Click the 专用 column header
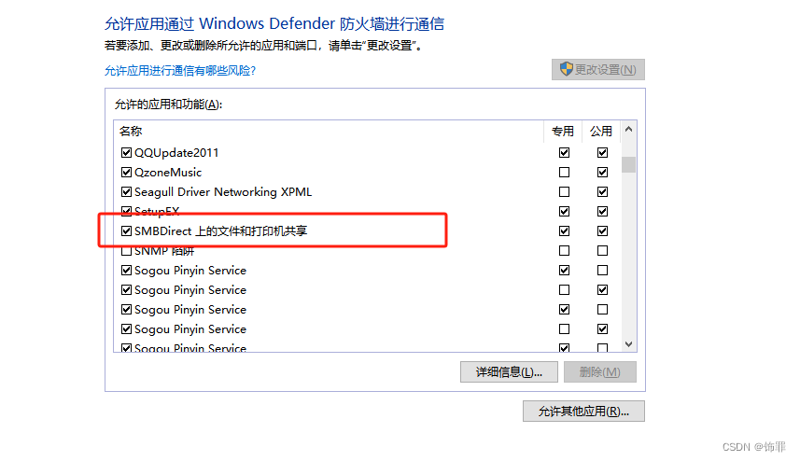The height and width of the screenshot is (461, 800). pyautogui.click(x=563, y=131)
